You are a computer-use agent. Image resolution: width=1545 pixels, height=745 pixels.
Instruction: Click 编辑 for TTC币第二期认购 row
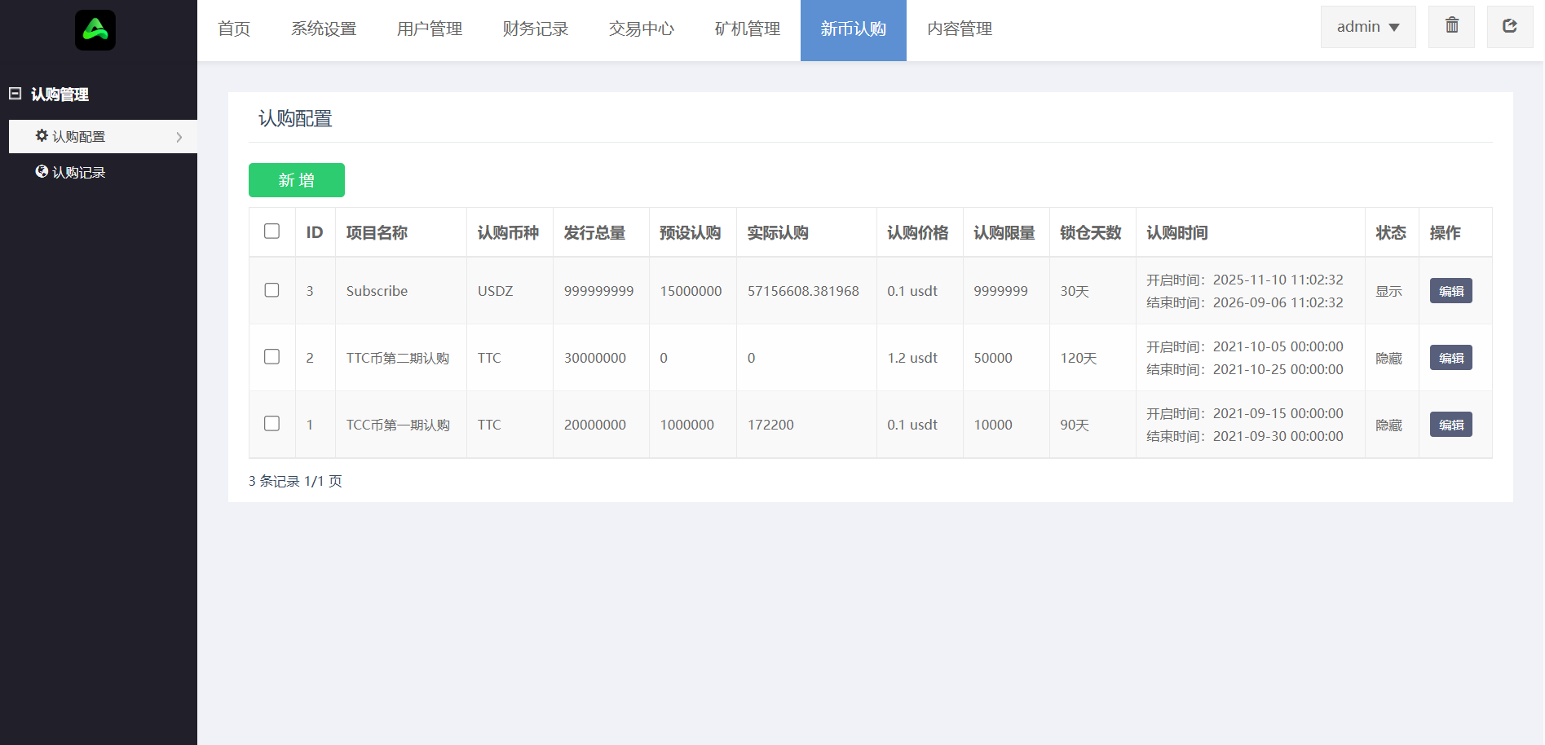click(1450, 358)
